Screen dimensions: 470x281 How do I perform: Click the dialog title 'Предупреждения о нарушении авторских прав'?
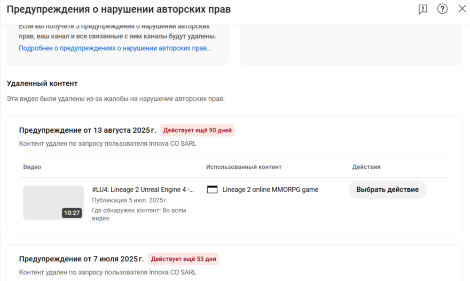tap(118, 9)
